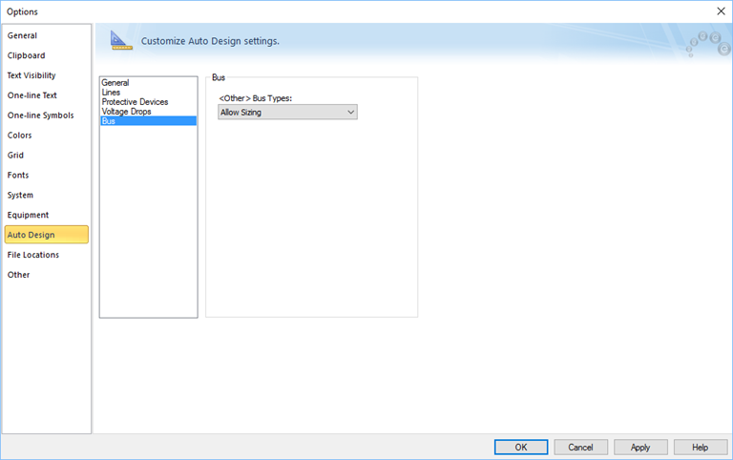Open the Grid options page
Image resolution: width=733 pixels, height=460 pixels.
(16, 156)
